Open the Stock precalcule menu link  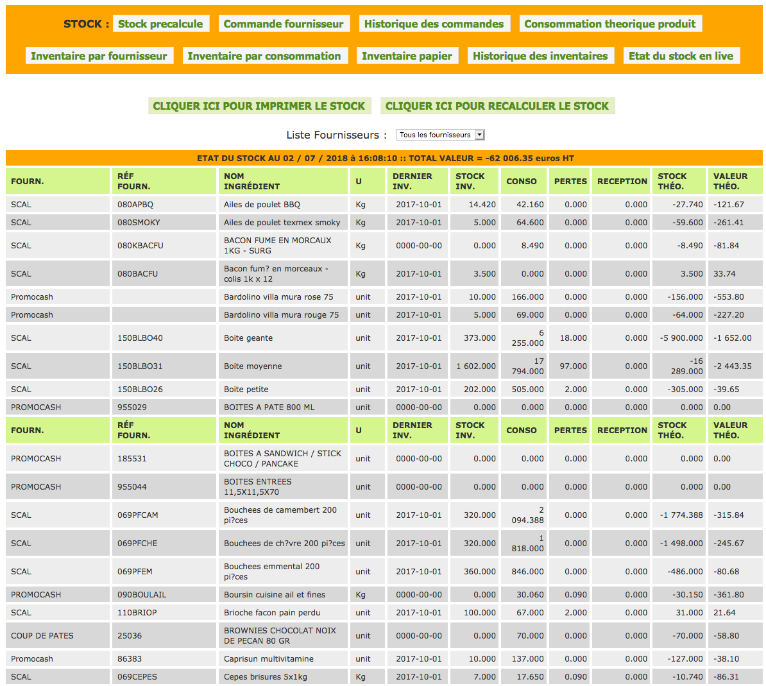pos(161,24)
